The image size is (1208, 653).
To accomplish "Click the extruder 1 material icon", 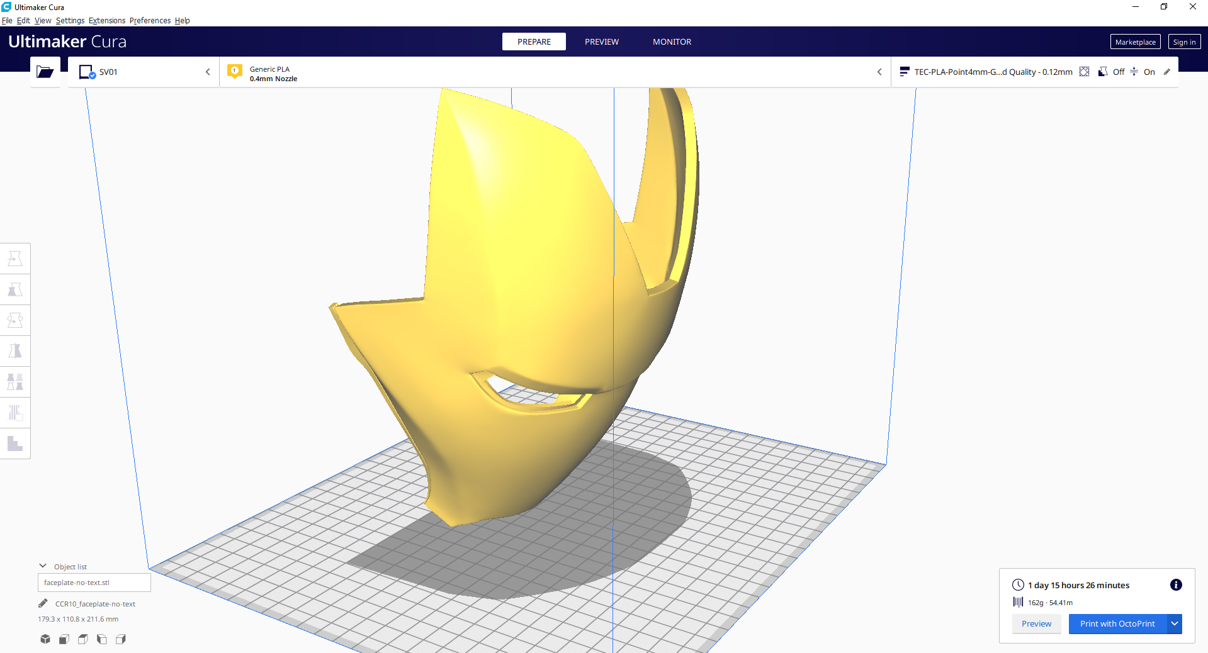I will tap(235, 71).
